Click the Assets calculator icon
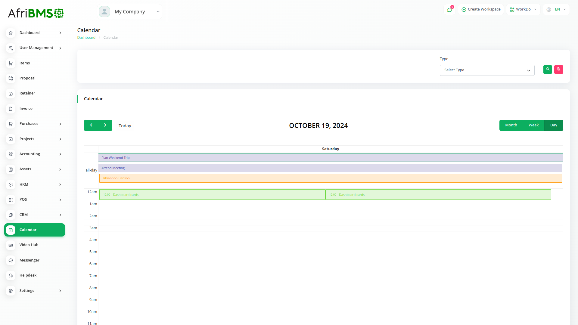 (x=11, y=169)
